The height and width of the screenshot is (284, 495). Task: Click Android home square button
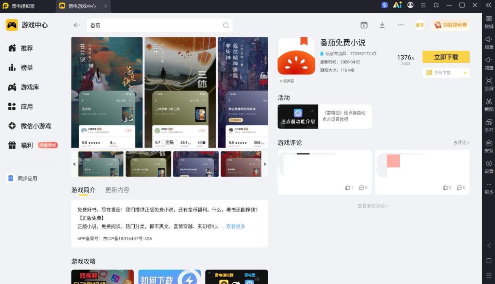pyautogui.click(x=489, y=261)
